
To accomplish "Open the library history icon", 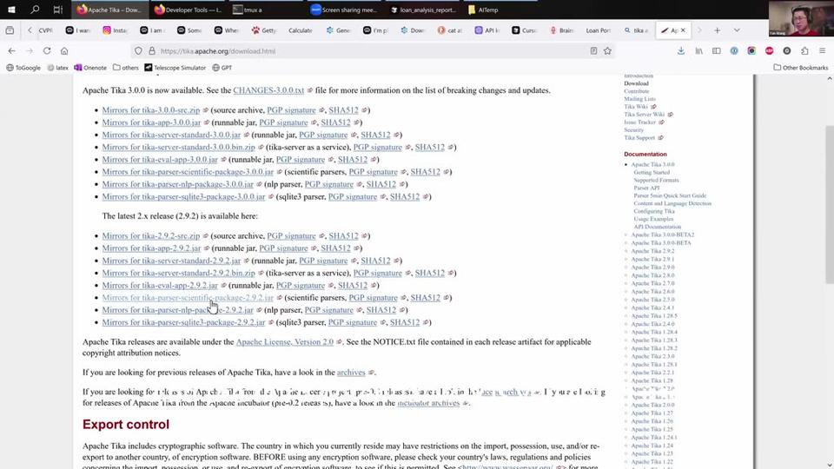I will 698,51.
